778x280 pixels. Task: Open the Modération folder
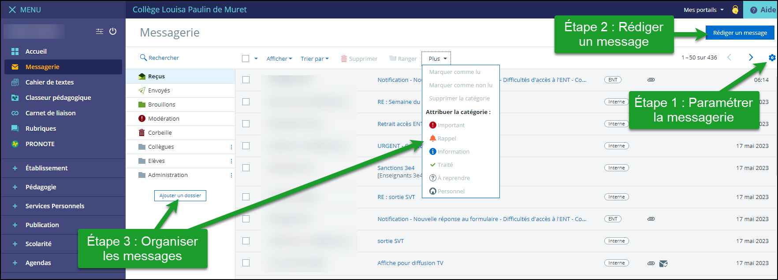click(x=163, y=118)
